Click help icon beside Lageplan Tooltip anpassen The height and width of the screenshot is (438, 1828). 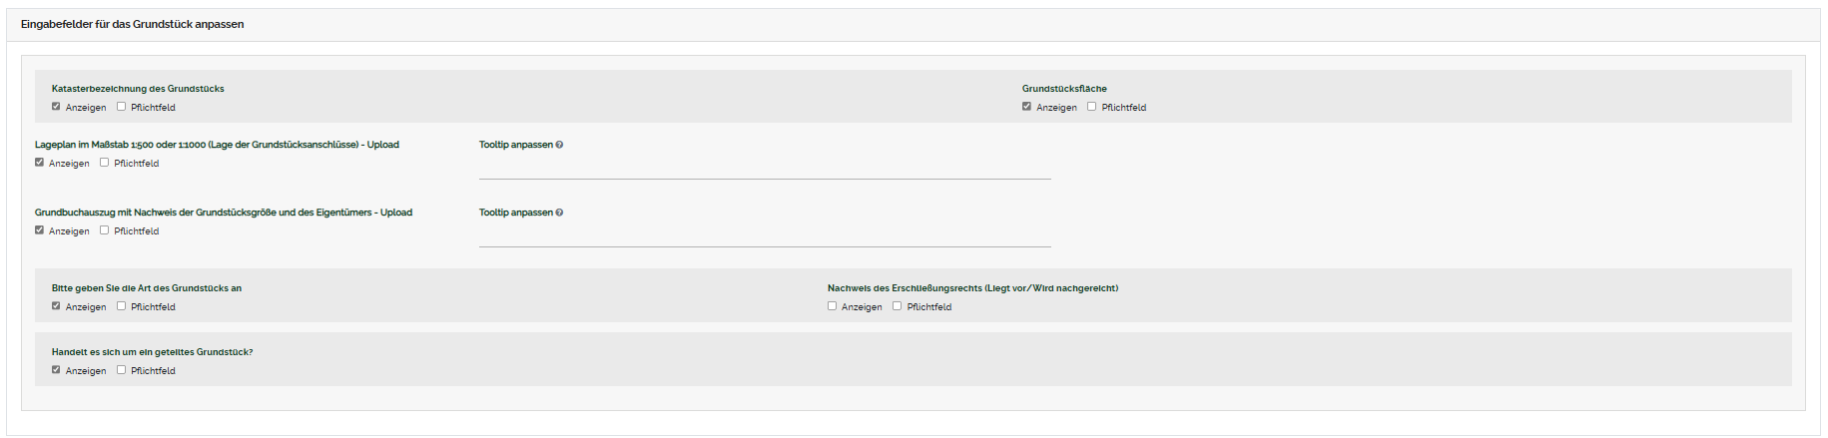559,145
